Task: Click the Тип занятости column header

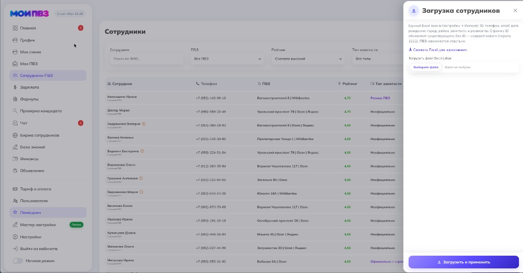Action: coord(386,84)
